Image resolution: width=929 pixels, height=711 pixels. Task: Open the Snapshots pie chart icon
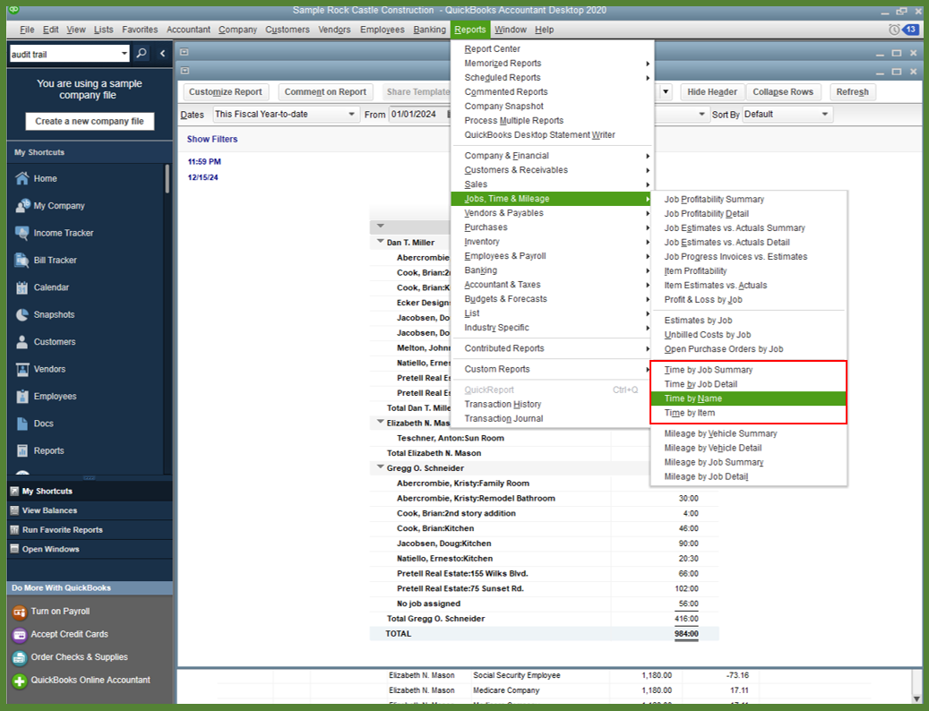22,314
